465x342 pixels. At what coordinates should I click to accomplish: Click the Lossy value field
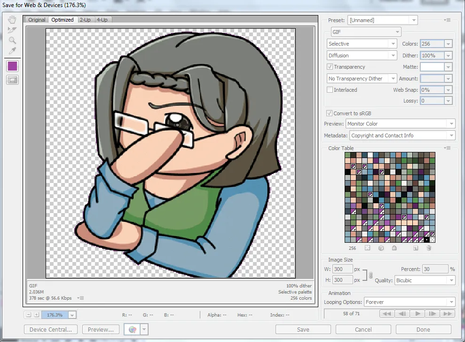click(x=433, y=101)
